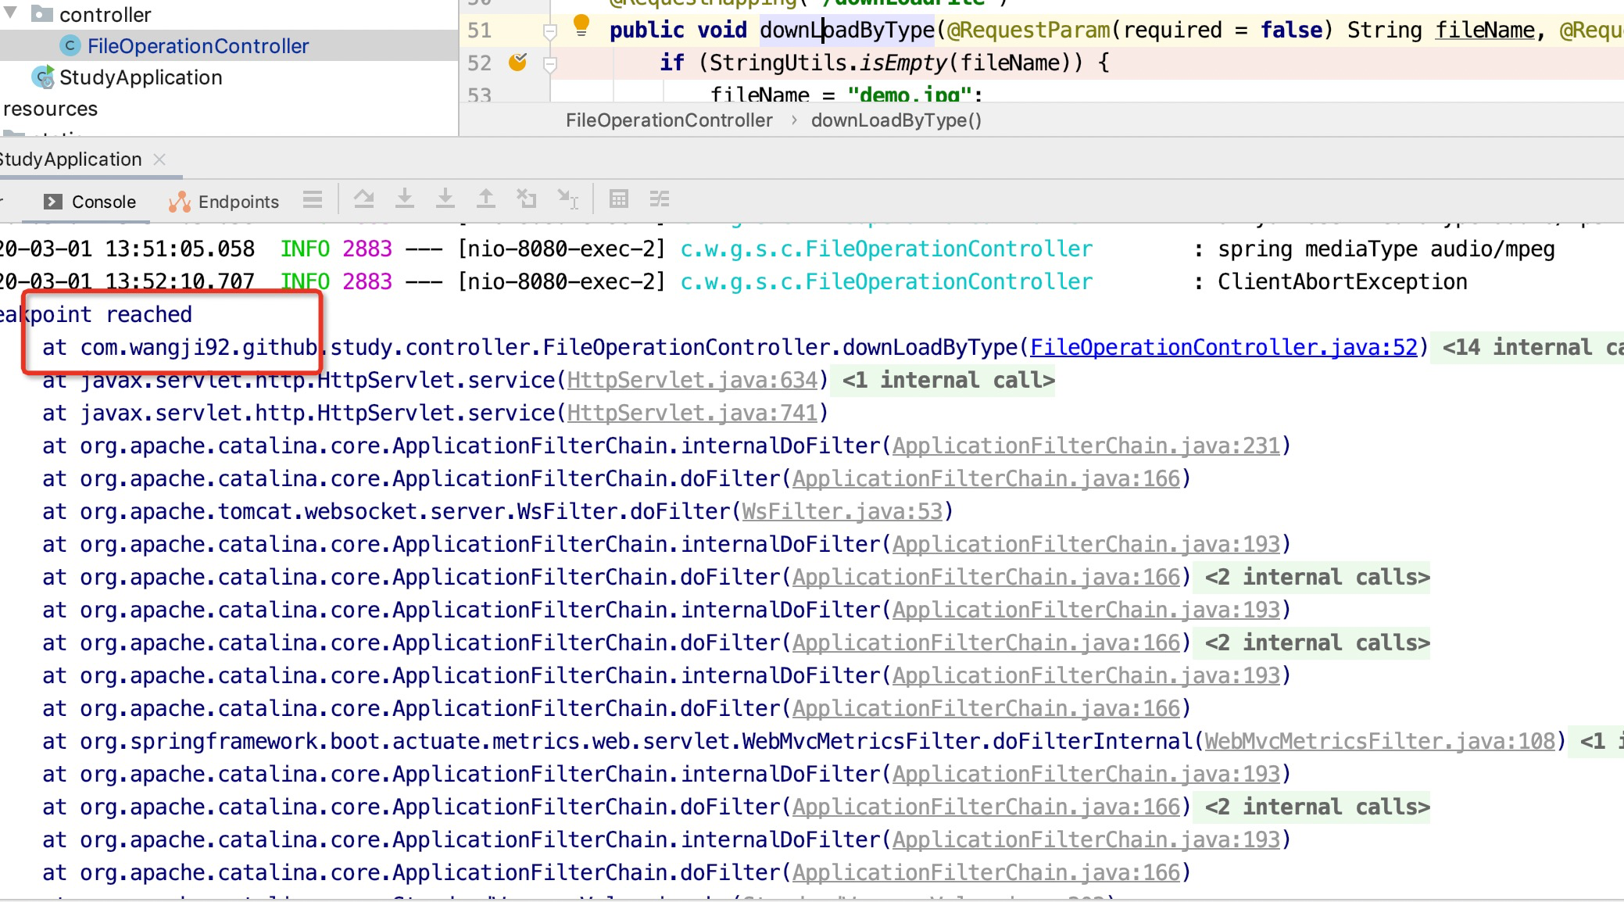Screen dimensions: 1624x902
Task: Click the Step Out up-arrow icon
Action: click(x=486, y=199)
